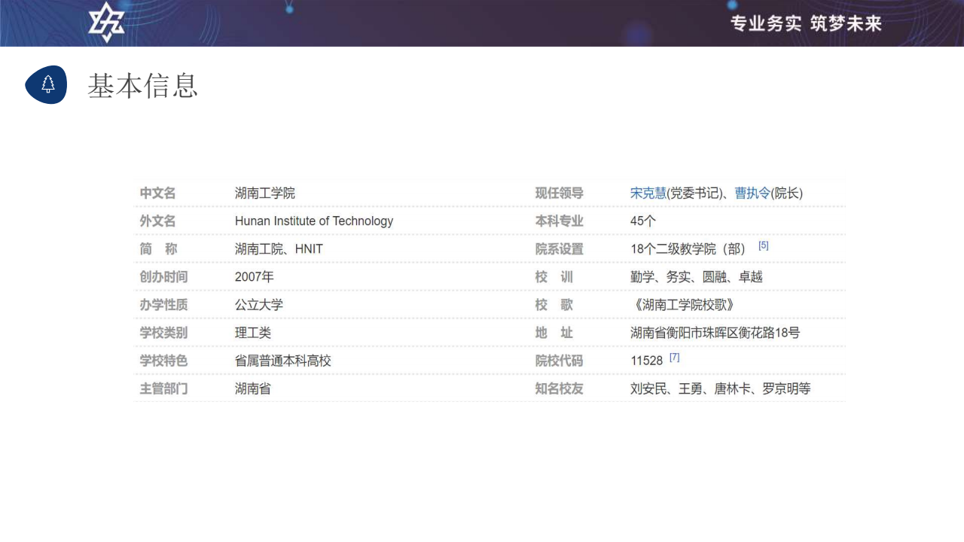
Task: Click the 理工类 school category value
Action: pyautogui.click(x=252, y=333)
